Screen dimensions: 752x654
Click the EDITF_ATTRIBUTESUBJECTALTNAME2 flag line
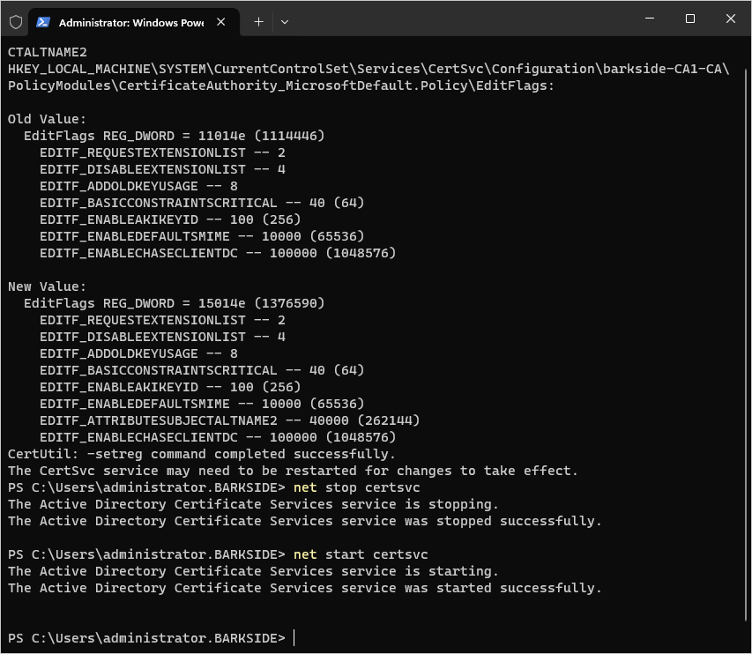tap(229, 420)
